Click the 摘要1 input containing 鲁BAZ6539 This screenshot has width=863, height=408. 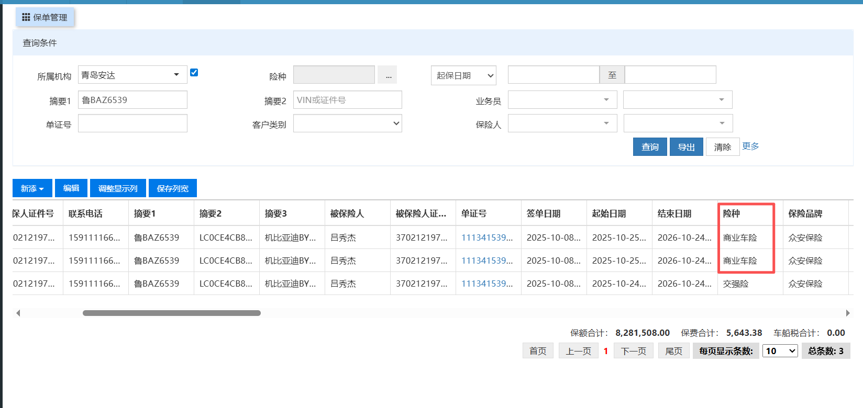click(x=132, y=100)
